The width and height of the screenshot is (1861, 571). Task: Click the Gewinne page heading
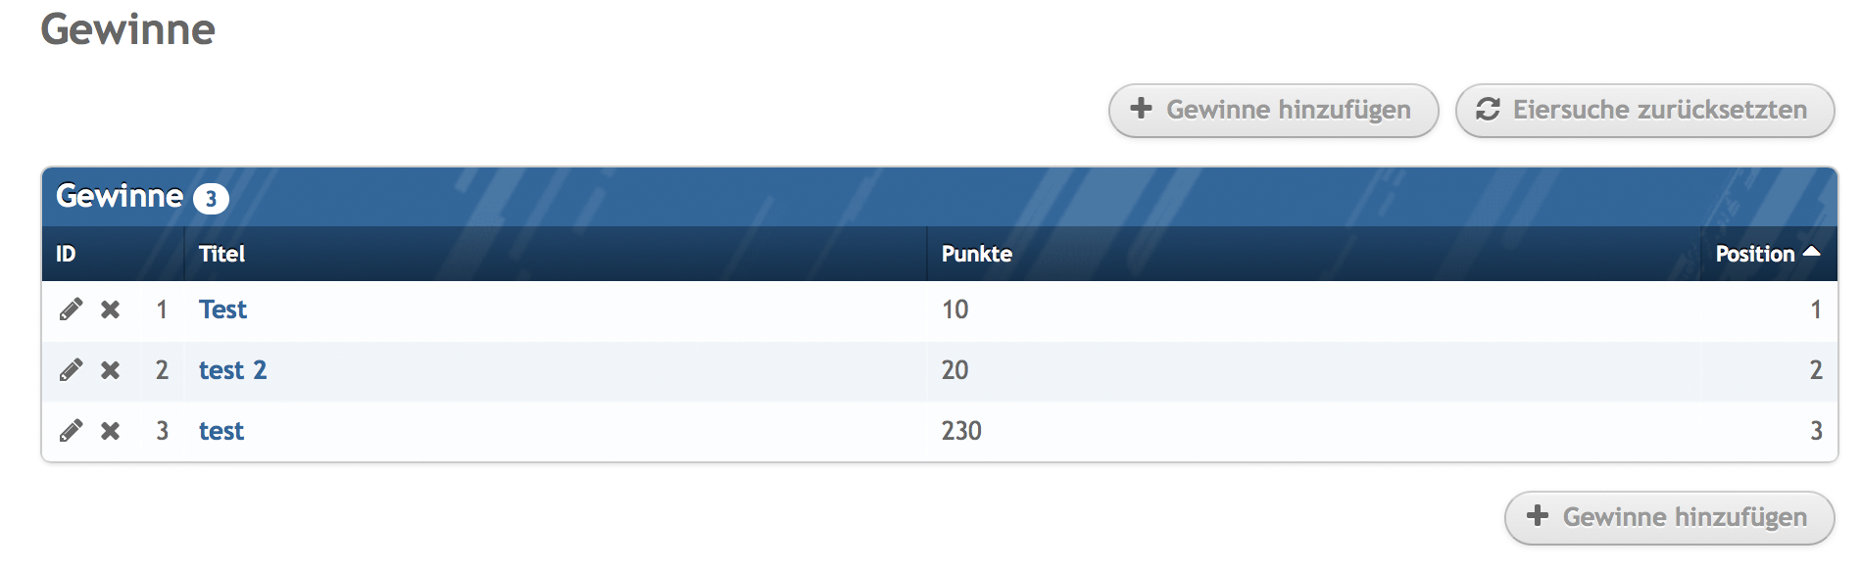coord(128,29)
